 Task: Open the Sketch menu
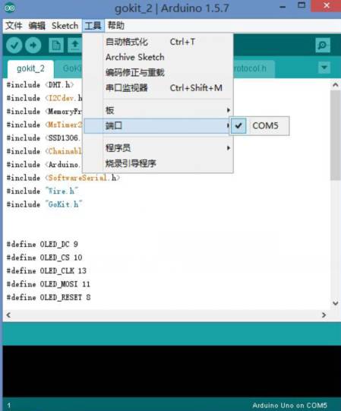[x=65, y=26]
